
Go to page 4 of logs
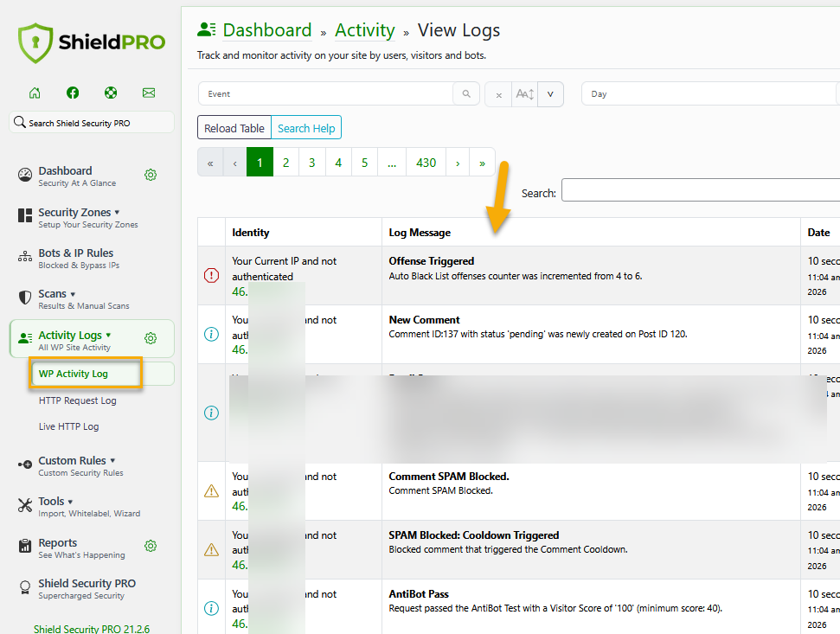click(x=338, y=163)
